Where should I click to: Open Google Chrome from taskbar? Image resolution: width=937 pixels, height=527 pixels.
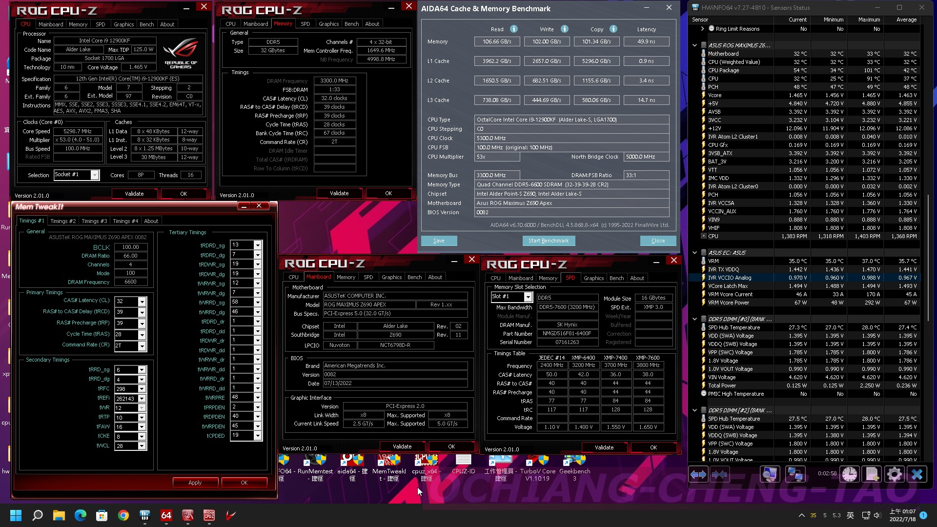[123, 515]
